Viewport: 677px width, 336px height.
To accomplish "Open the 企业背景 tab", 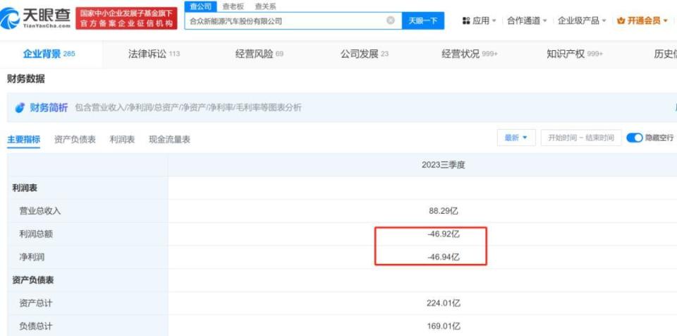I will tap(49, 54).
